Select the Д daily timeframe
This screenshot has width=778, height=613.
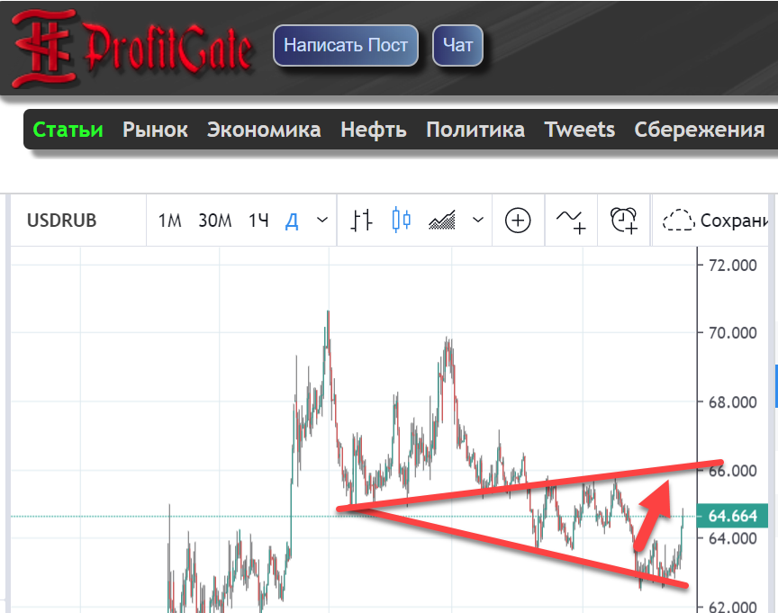292,221
